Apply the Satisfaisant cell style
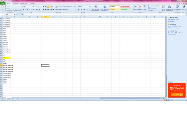The height and width of the screenshot is (119, 187). coord(125,9)
